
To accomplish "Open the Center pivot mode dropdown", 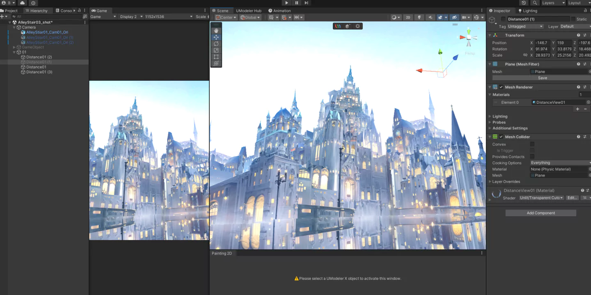I will point(226,17).
